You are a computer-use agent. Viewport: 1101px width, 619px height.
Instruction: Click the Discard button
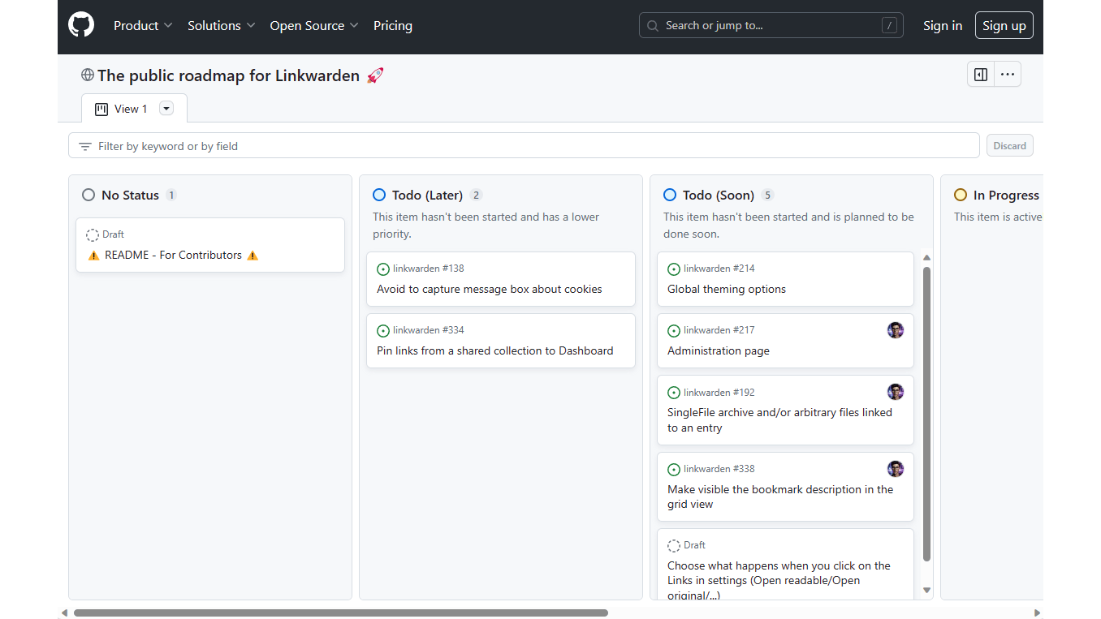pyautogui.click(x=1009, y=146)
